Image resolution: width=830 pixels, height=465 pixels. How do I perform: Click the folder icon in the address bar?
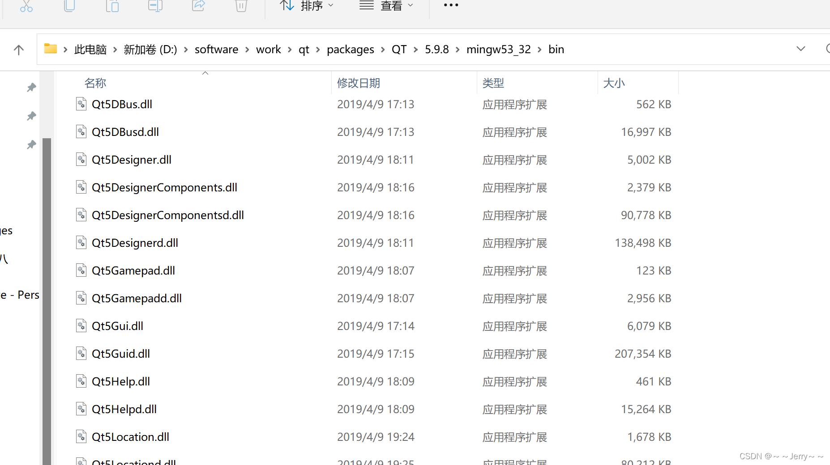50,49
